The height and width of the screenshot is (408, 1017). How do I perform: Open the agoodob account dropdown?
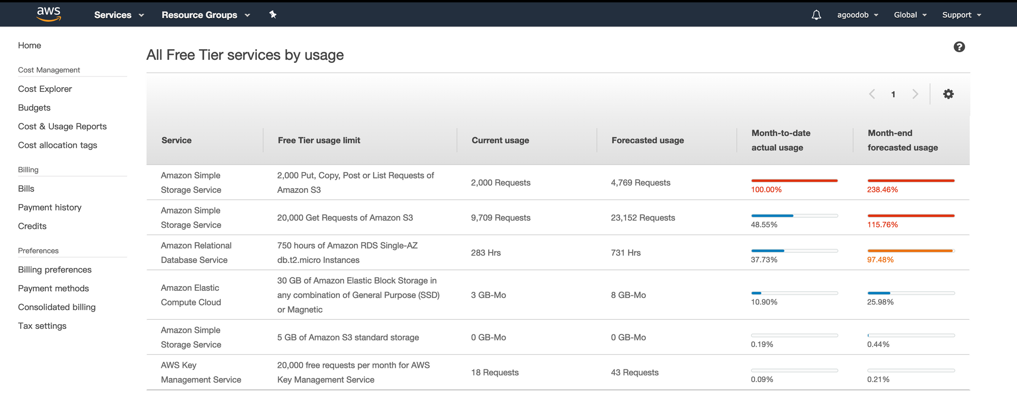pos(857,15)
